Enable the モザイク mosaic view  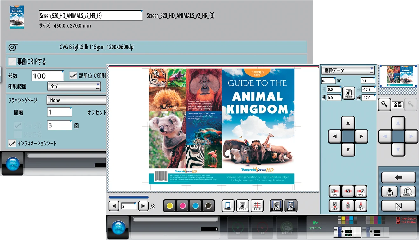pos(243,206)
